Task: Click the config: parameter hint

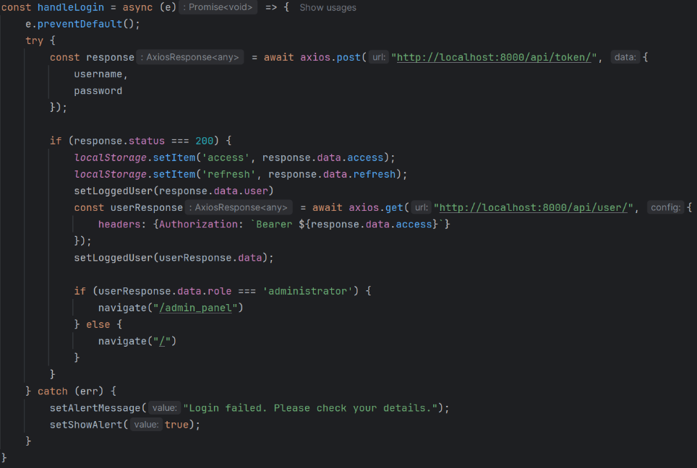Action: point(665,207)
